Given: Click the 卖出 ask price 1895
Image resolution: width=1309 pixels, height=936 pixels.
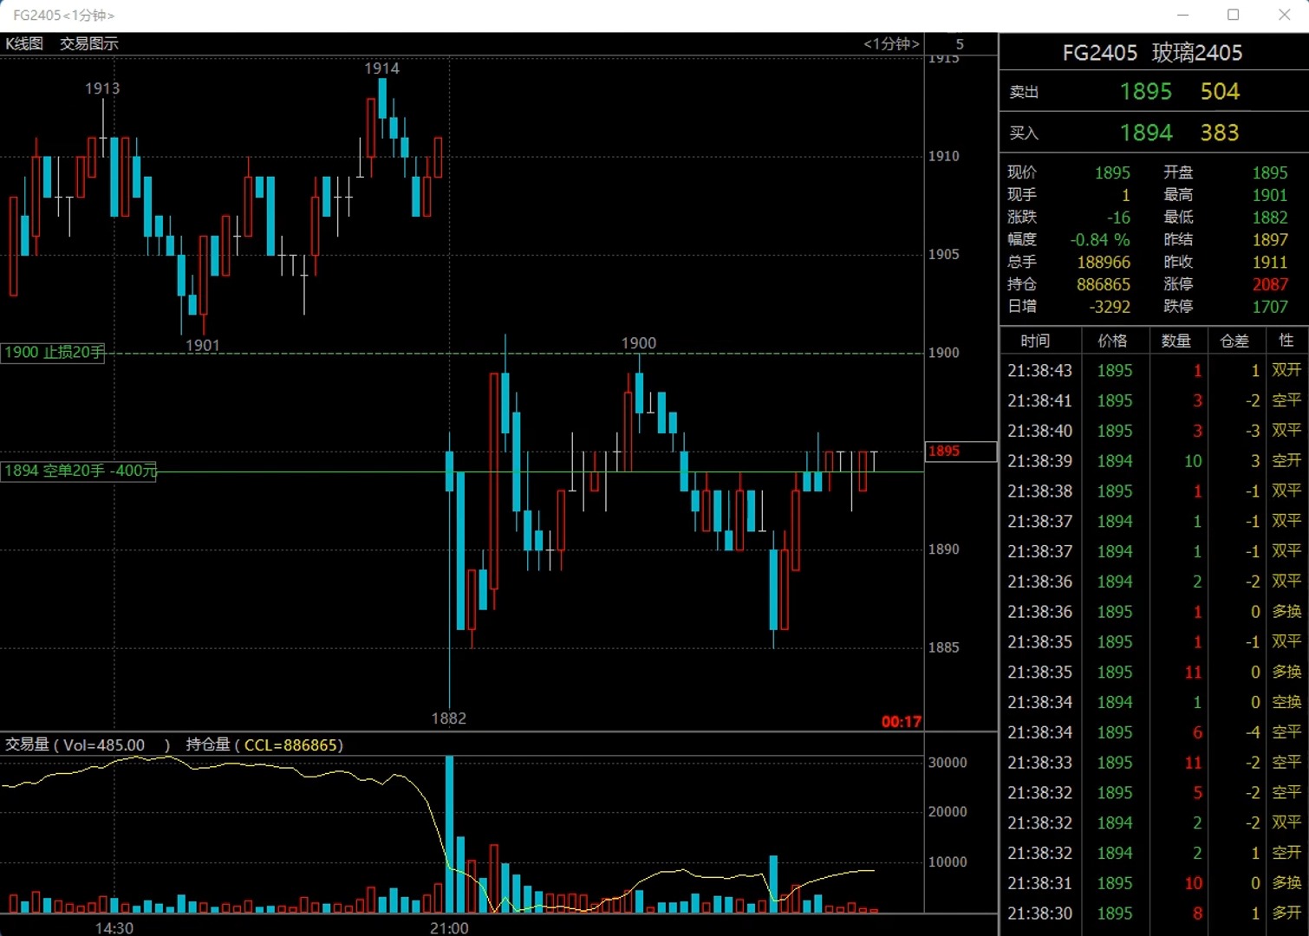Looking at the screenshot, I should pos(1145,92).
